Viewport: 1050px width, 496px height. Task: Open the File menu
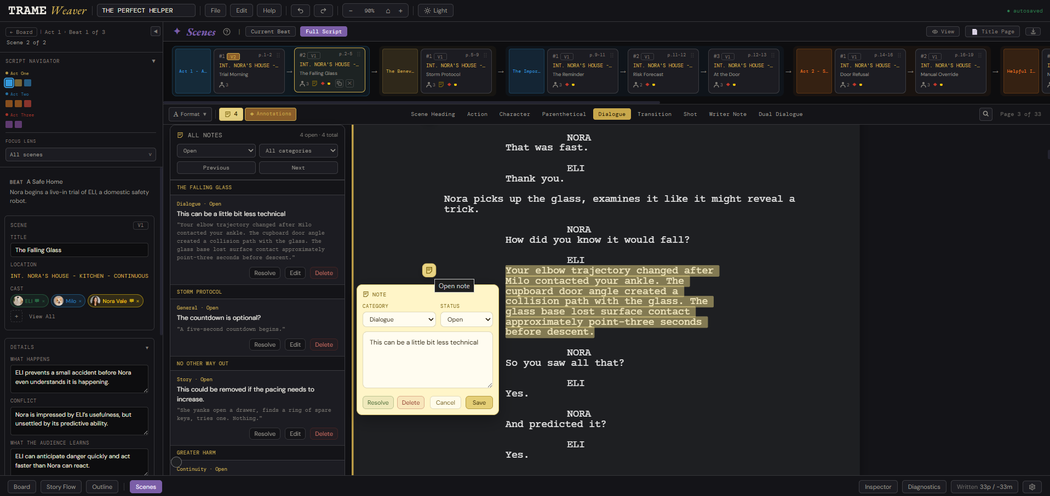216,10
